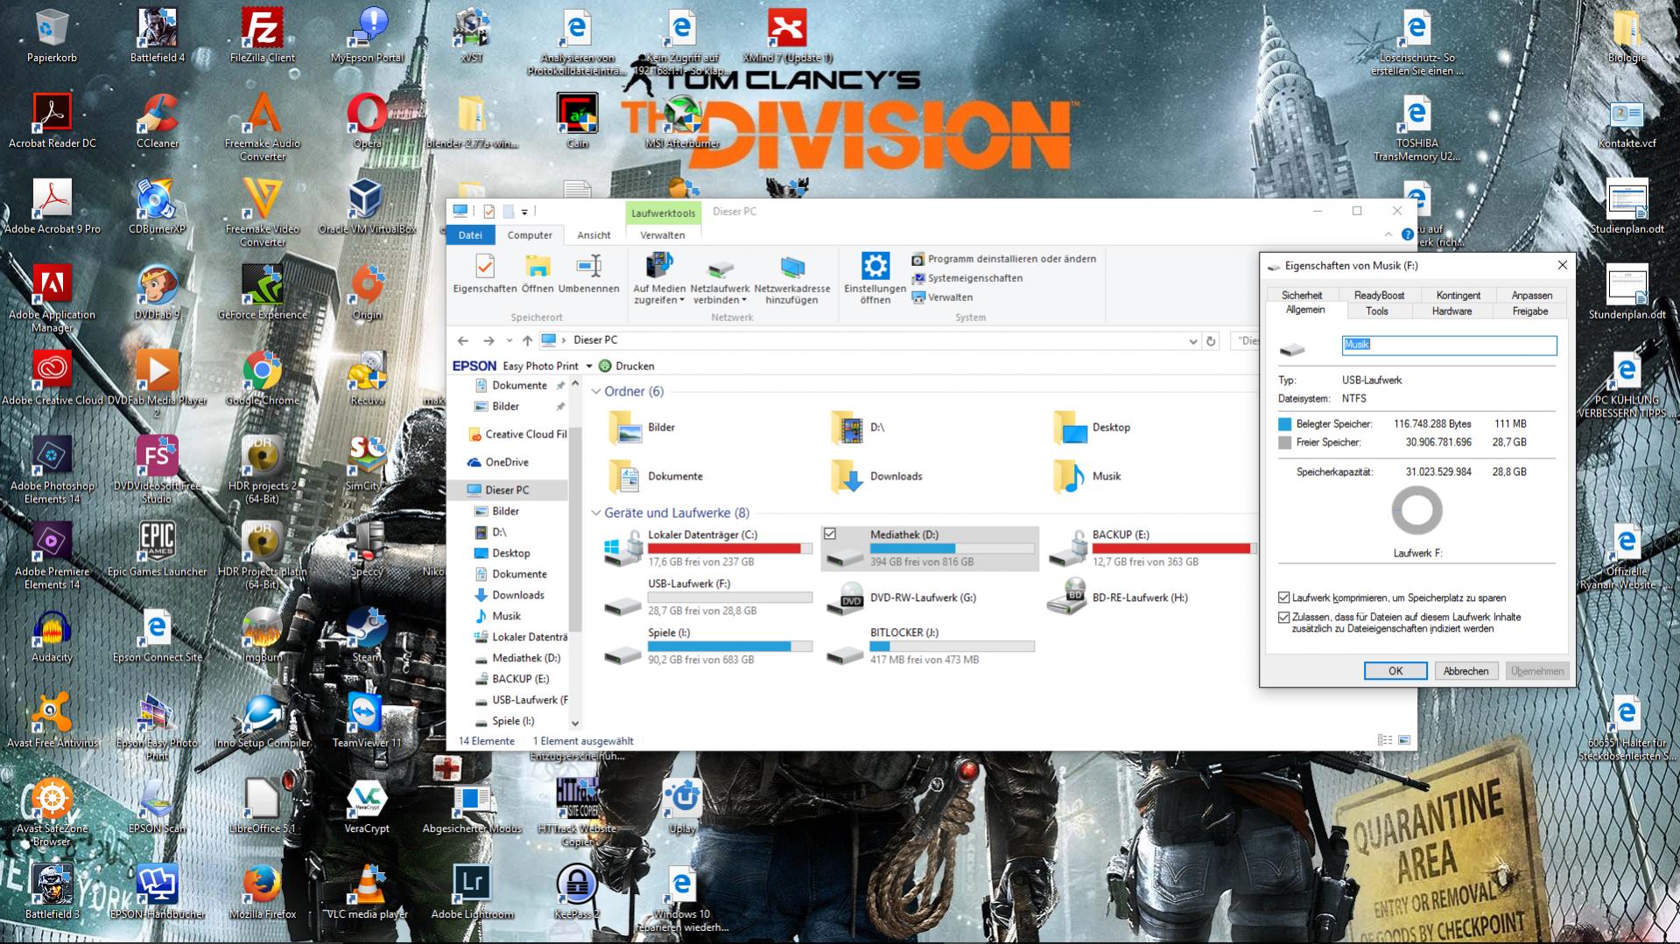Switch to the Hardware properties tab
Screen dimensions: 1680x944
tap(1452, 311)
